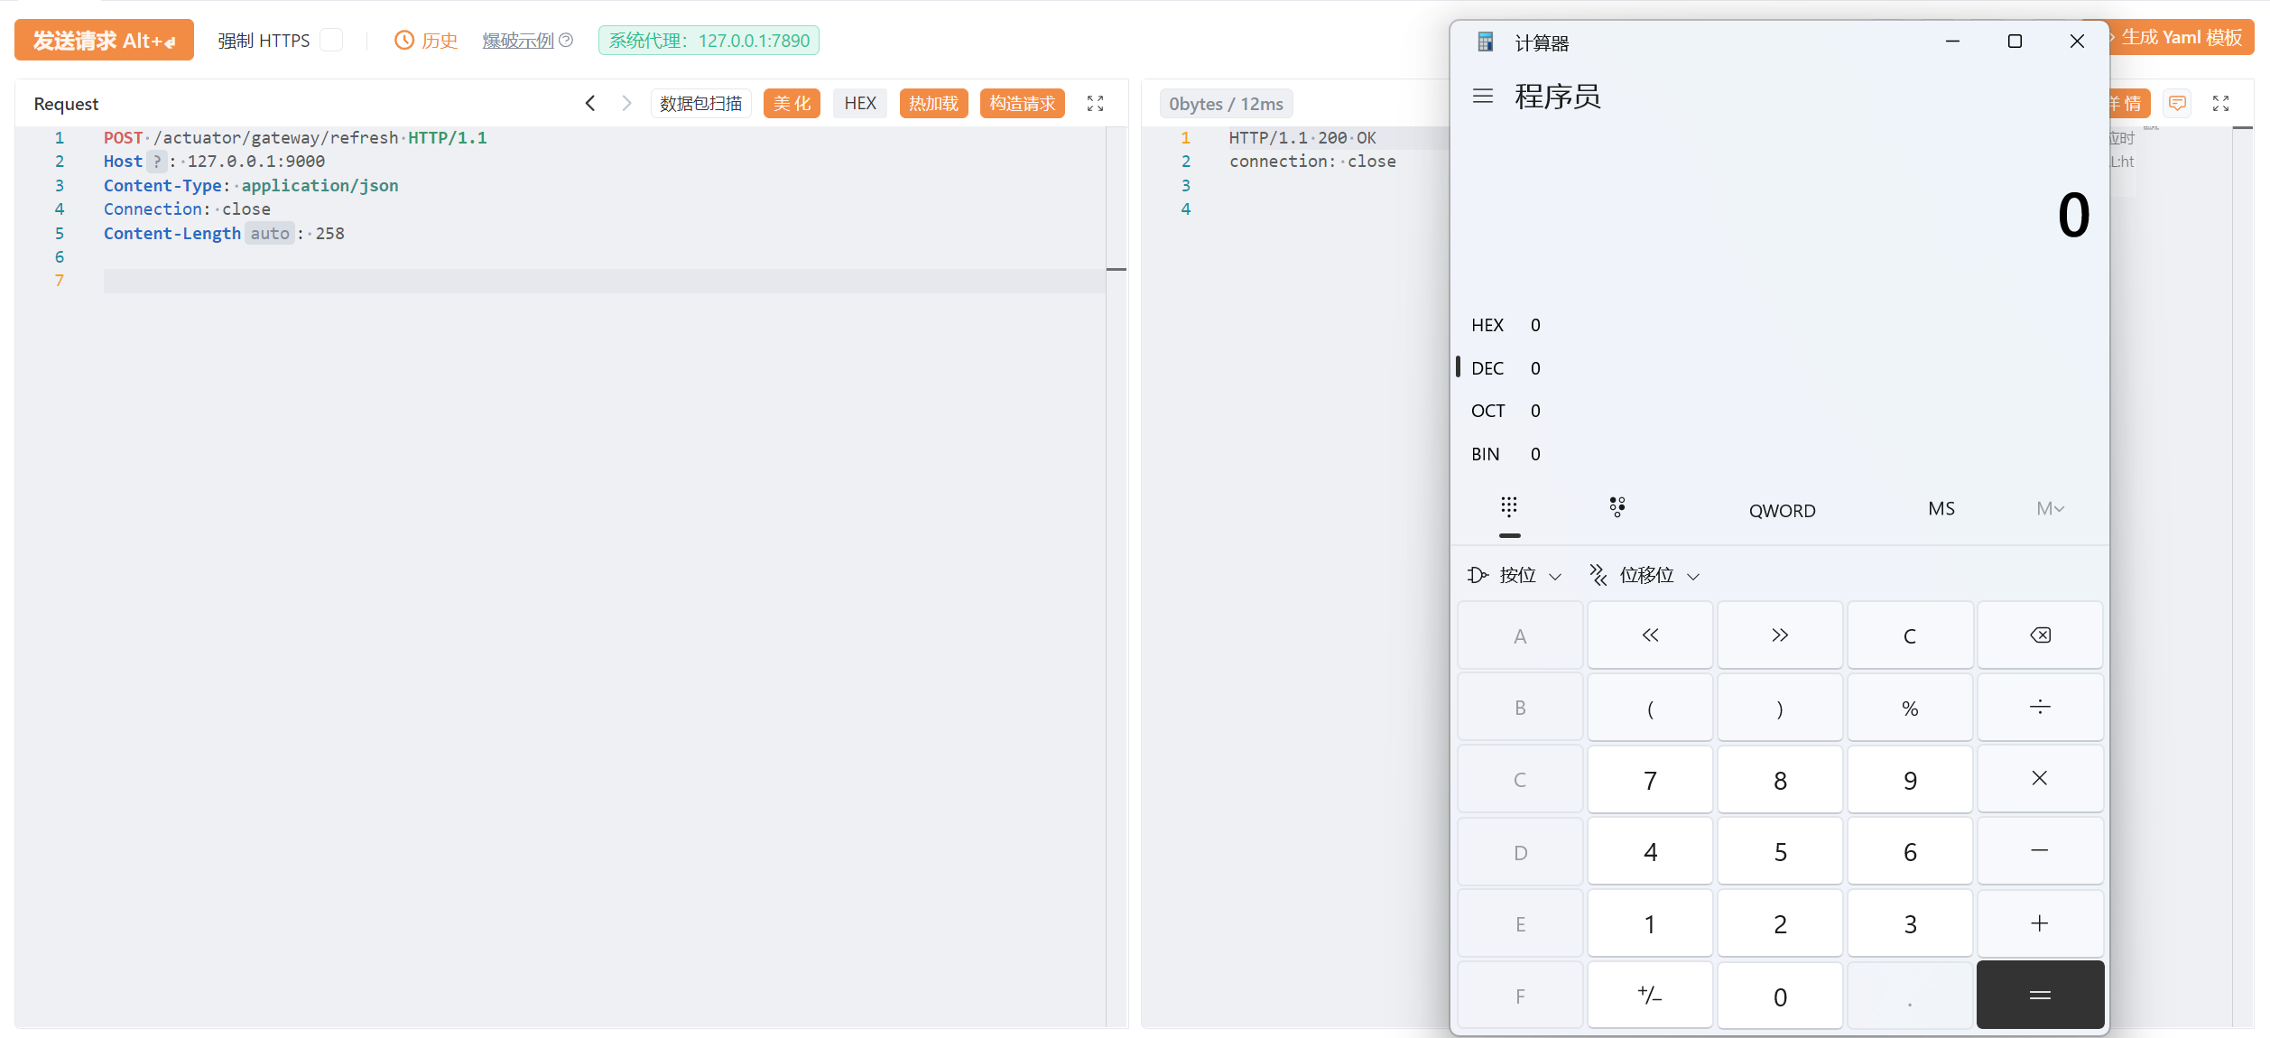Screen dimensions: 2270x1038
Task: Click the left shift operator button
Action: (x=1649, y=635)
